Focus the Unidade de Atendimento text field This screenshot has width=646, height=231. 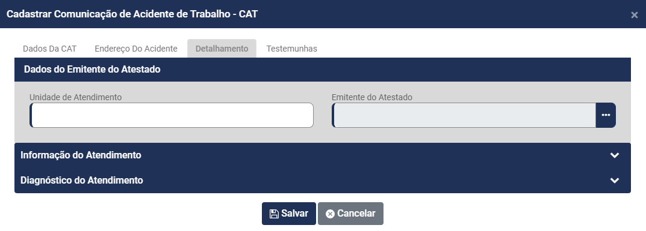pos(172,115)
